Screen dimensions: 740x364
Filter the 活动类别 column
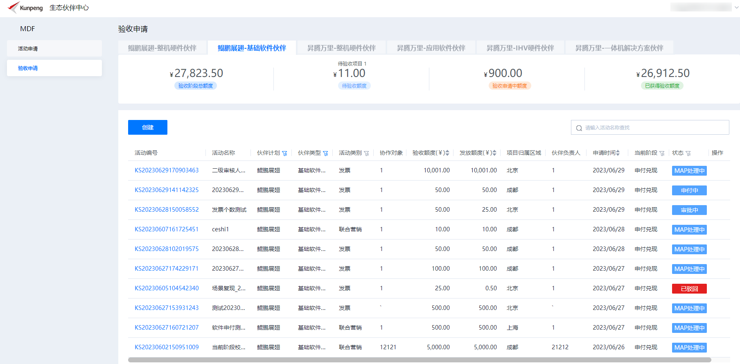coord(366,153)
